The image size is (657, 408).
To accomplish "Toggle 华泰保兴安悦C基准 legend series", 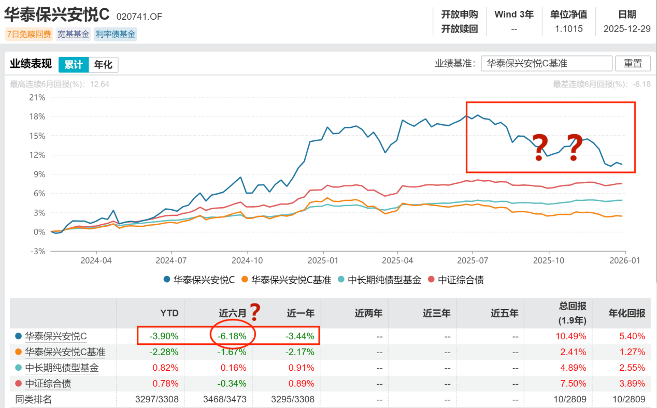I will pos(286,280).
